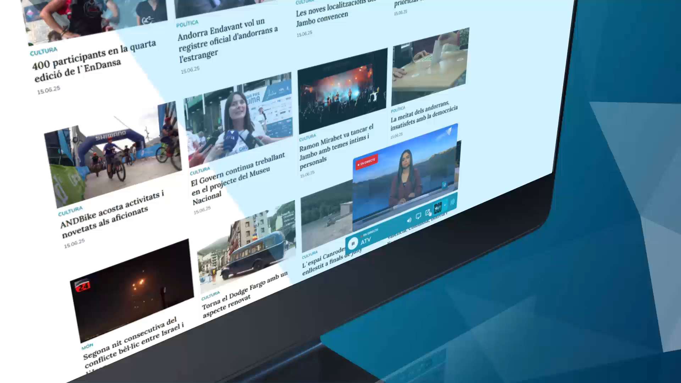Click the blue Dodge Fargo bus photo
This screenshot has width=681, height=383.
[247, 247]
